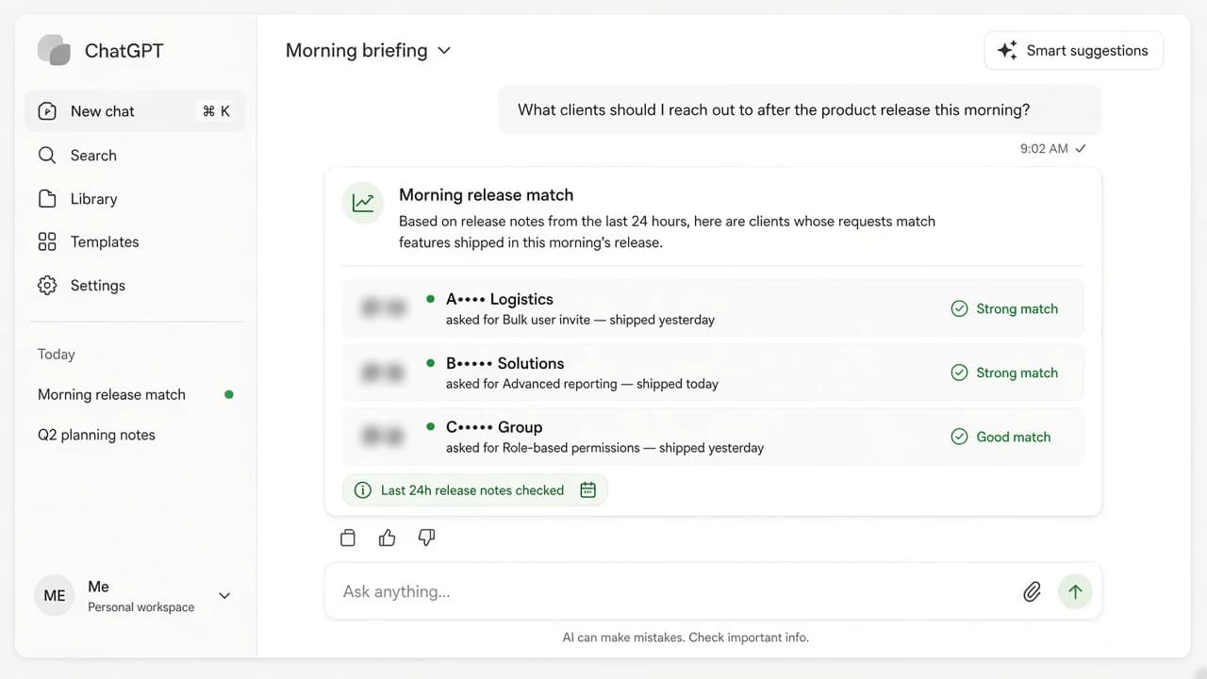Click the Library folder icon
This screenshot has width=1207, height=679.
pos(47,199)
